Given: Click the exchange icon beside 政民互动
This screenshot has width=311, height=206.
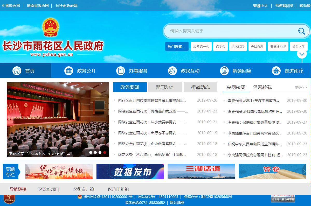Looking at the screenshot, I should pos(172,71).
